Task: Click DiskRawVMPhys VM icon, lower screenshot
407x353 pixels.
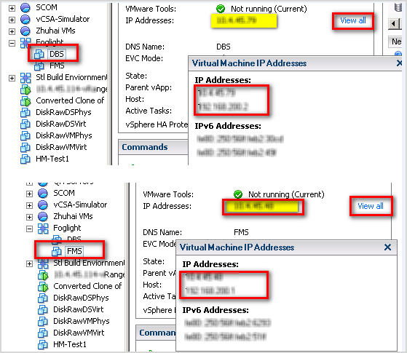Action: tap(43, 321)
